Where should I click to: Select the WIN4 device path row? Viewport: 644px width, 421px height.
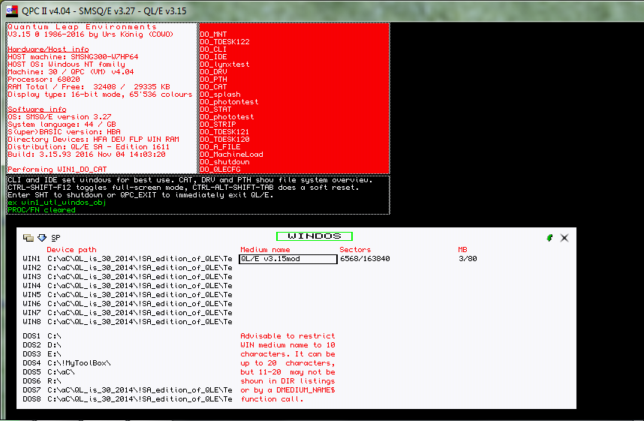pyautogui.click(x=128, y=286)
